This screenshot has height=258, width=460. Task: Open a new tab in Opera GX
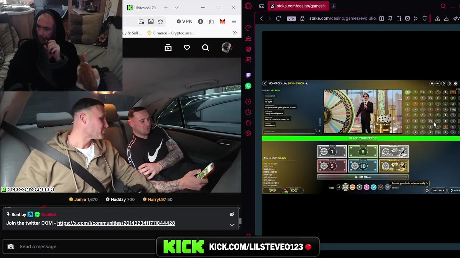[x=333, y=6]
